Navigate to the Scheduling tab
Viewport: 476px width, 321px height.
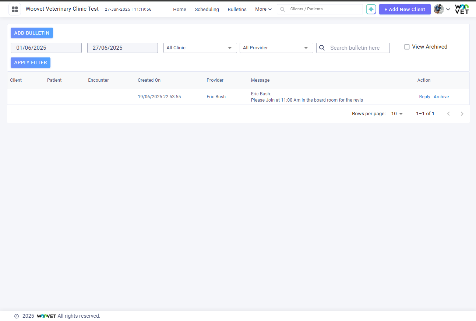[x=207, y=9]
